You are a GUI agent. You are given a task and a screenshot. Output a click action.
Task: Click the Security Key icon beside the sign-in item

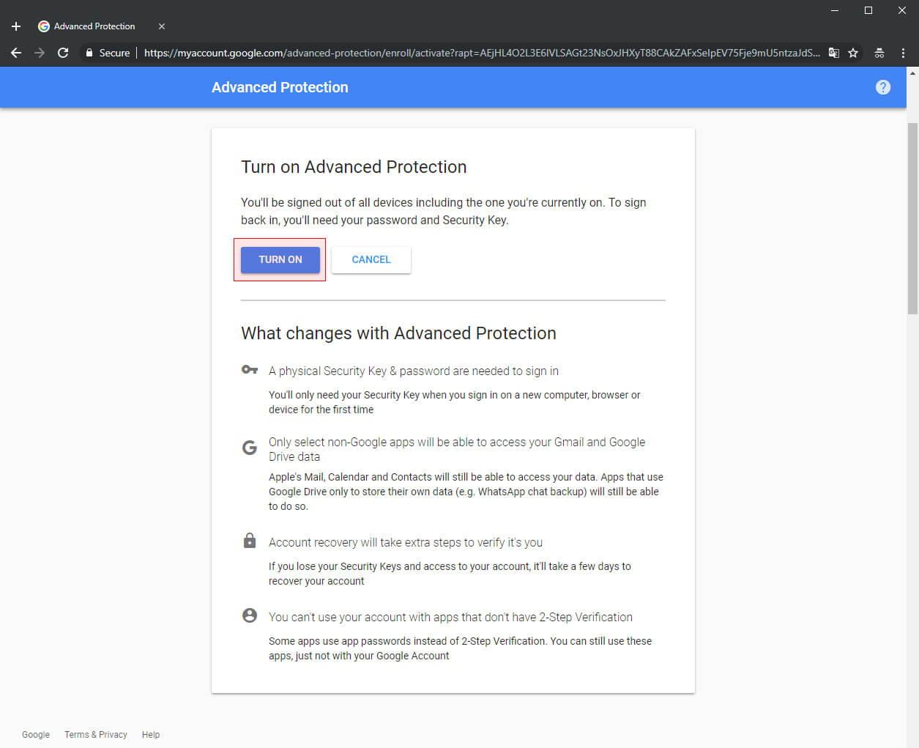[x=250, y=369]
